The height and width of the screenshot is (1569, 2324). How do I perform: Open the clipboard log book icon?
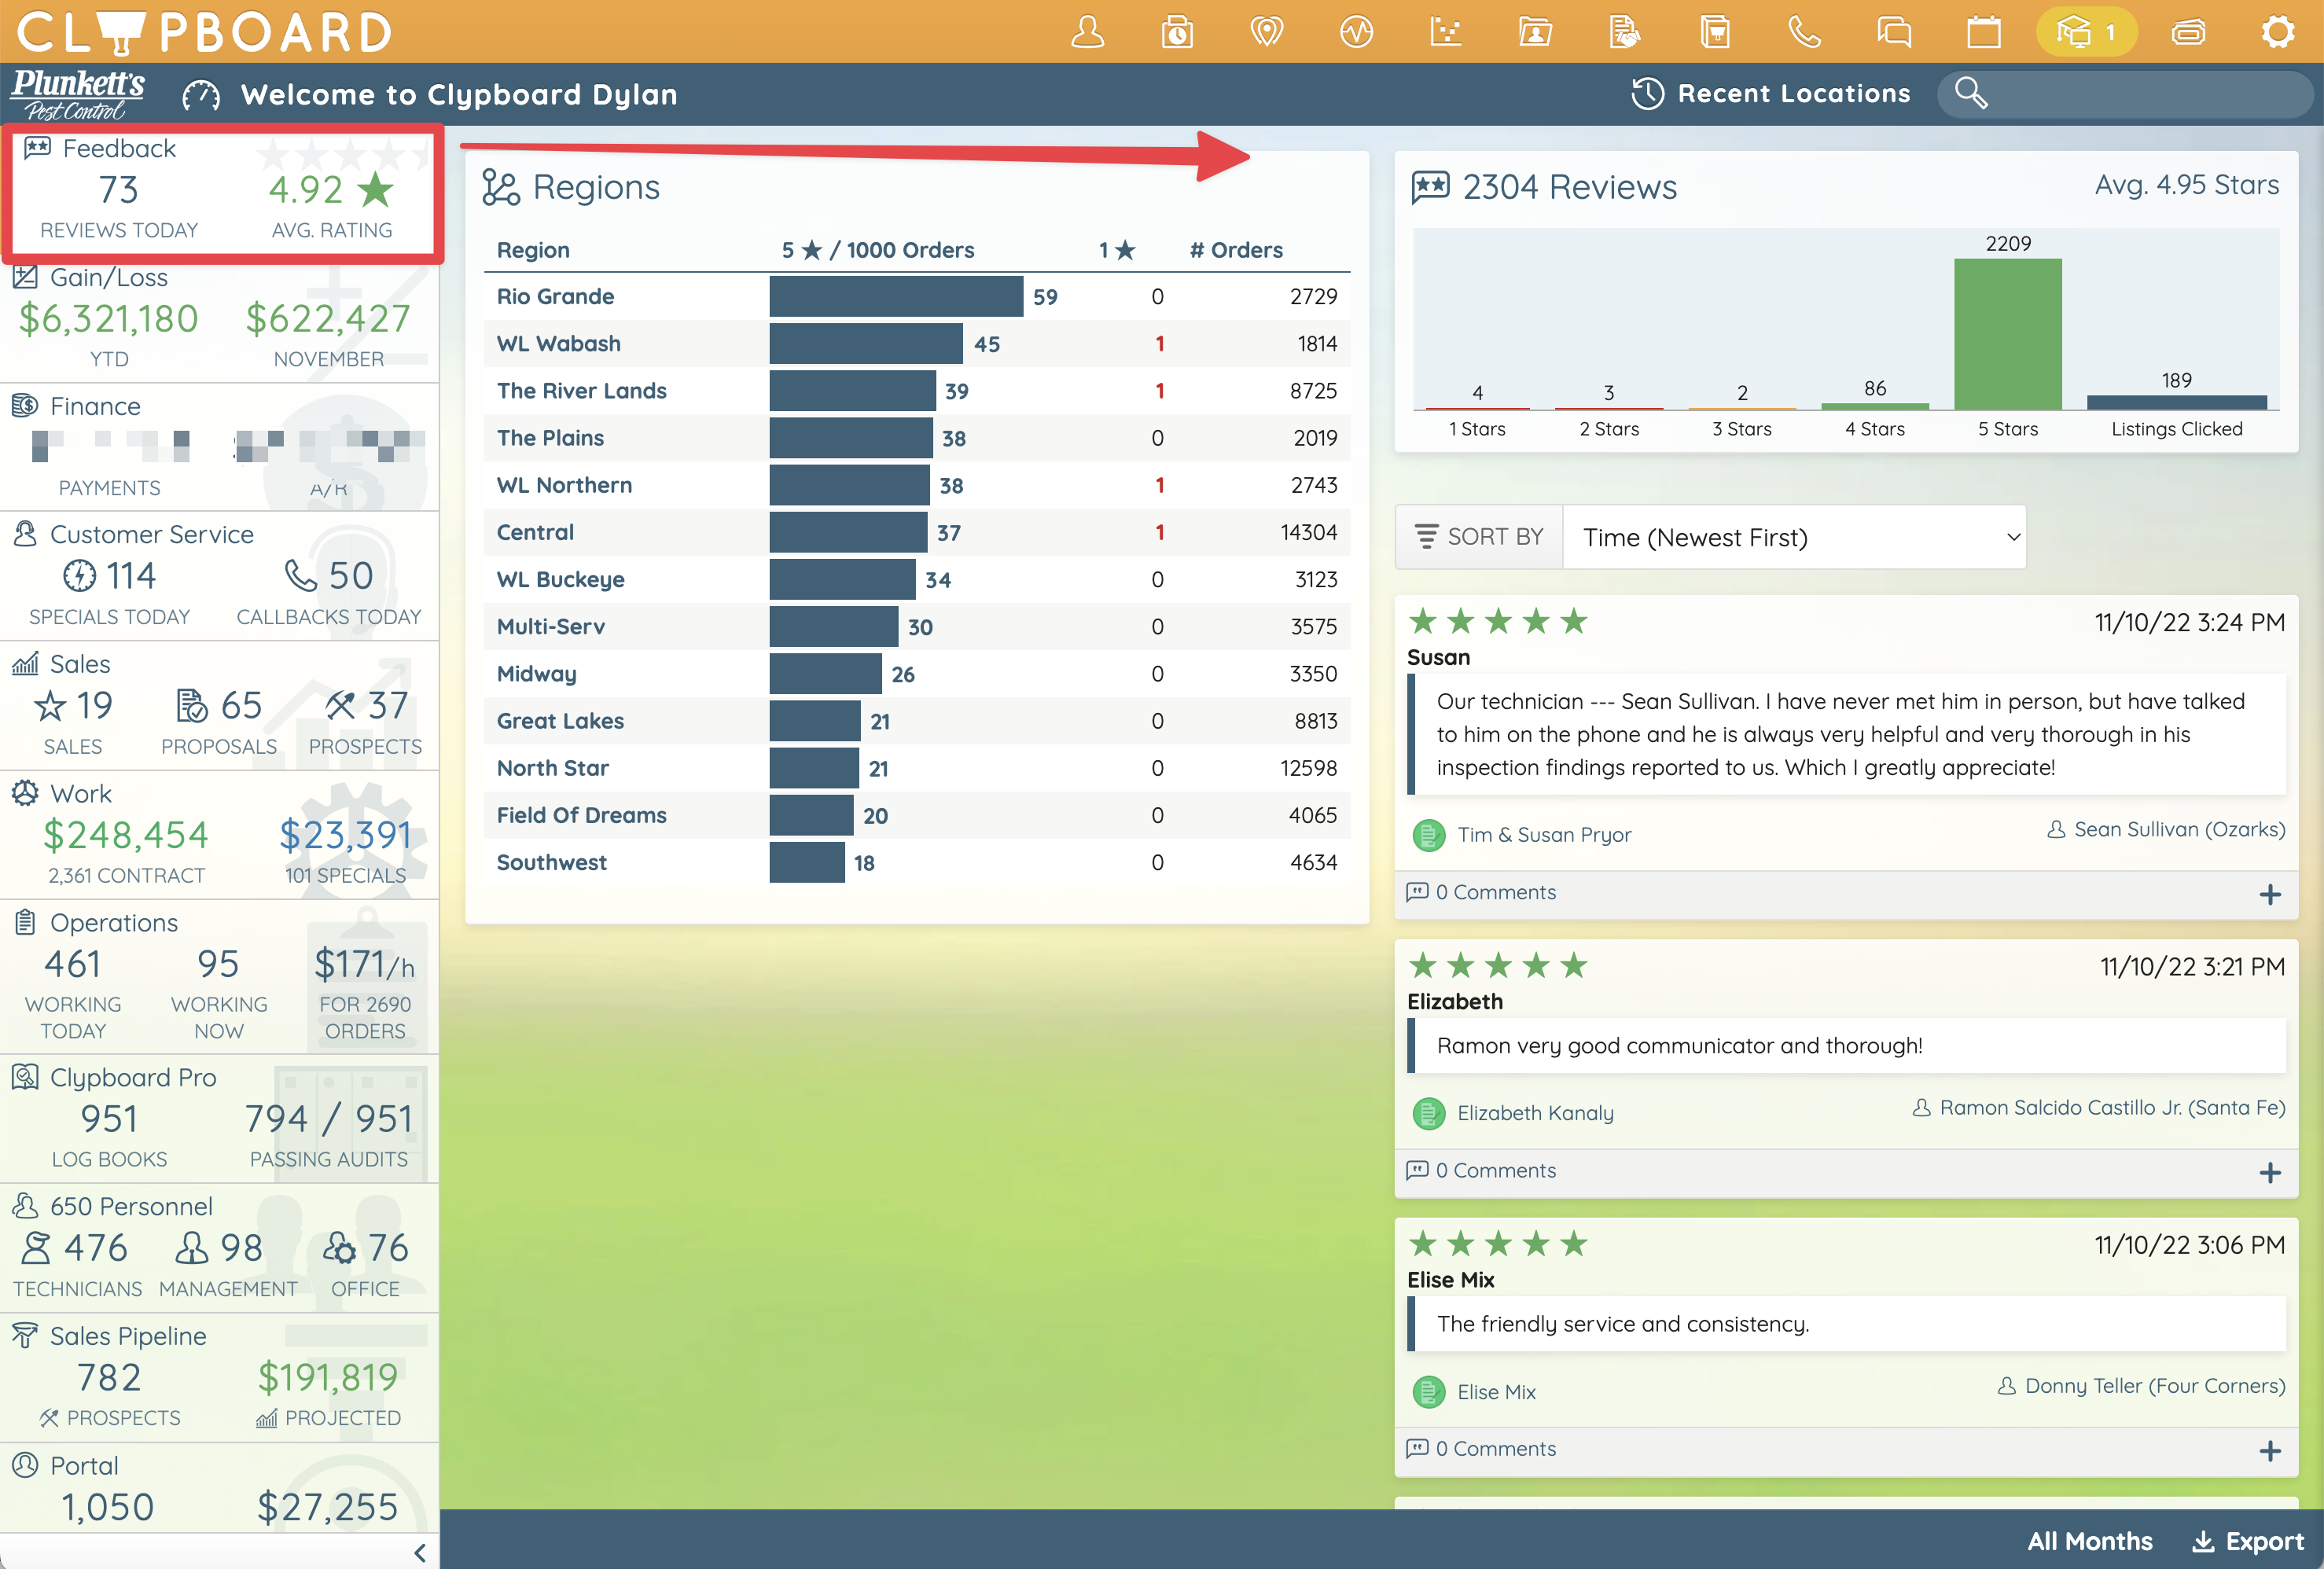1715,32
